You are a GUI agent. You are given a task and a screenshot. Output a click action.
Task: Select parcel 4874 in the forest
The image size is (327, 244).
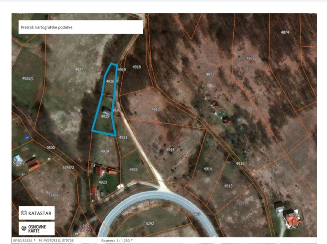285,32
